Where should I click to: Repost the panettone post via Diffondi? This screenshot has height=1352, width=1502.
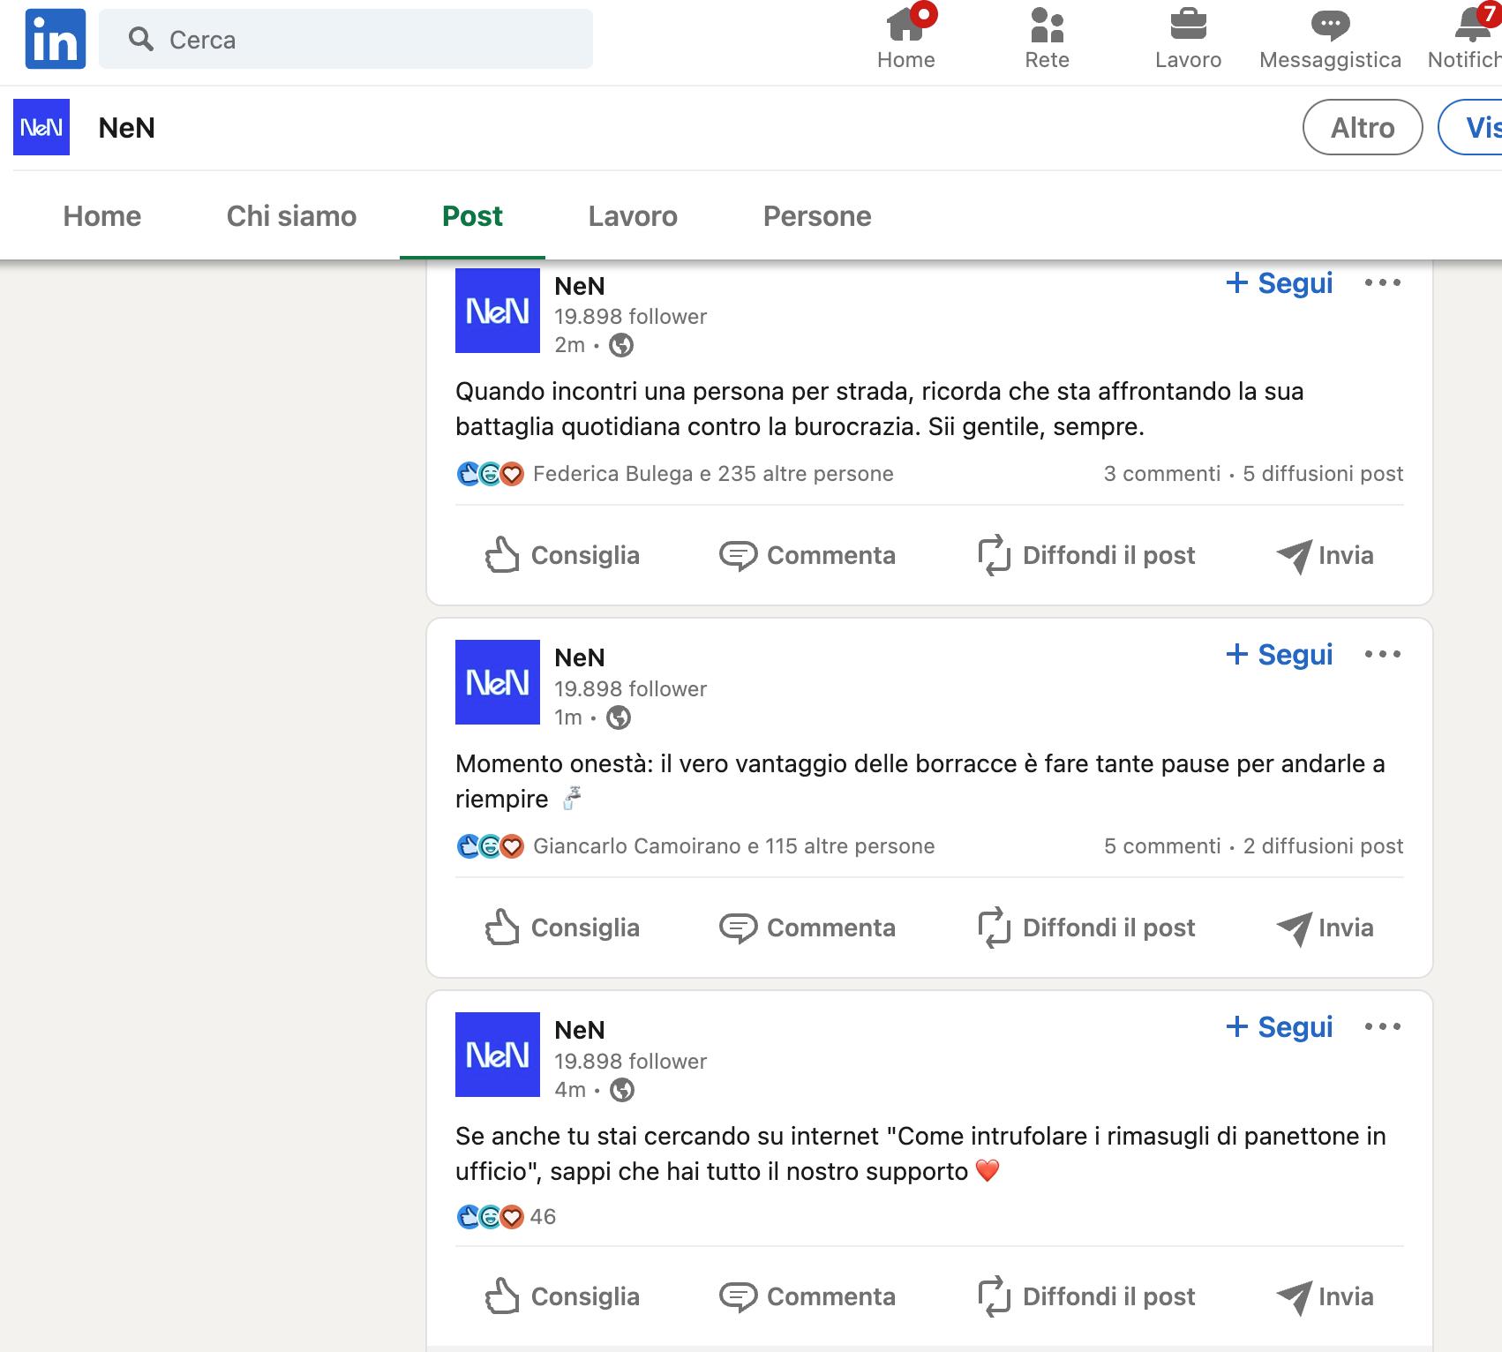coord(1086,1296)
